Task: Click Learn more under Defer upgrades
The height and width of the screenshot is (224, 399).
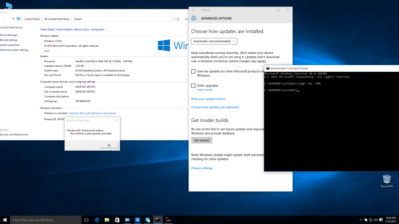Action: [x=204, y=90]
